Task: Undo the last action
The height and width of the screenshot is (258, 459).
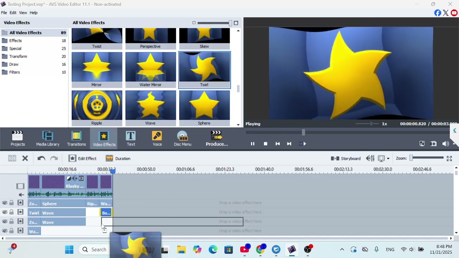Action: tap(41, 158)
